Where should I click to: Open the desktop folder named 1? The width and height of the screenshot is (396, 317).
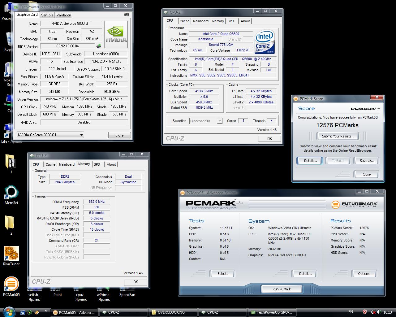click(11, 164)
